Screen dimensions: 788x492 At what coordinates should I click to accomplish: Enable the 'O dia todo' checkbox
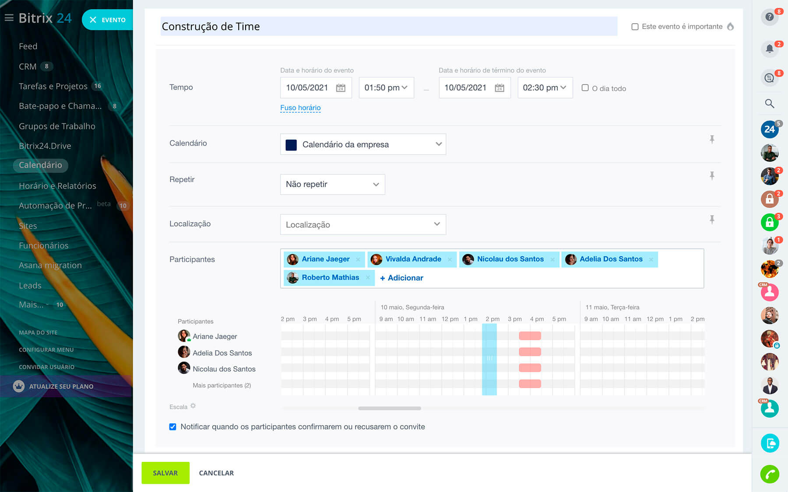click(x=585, y=88)
